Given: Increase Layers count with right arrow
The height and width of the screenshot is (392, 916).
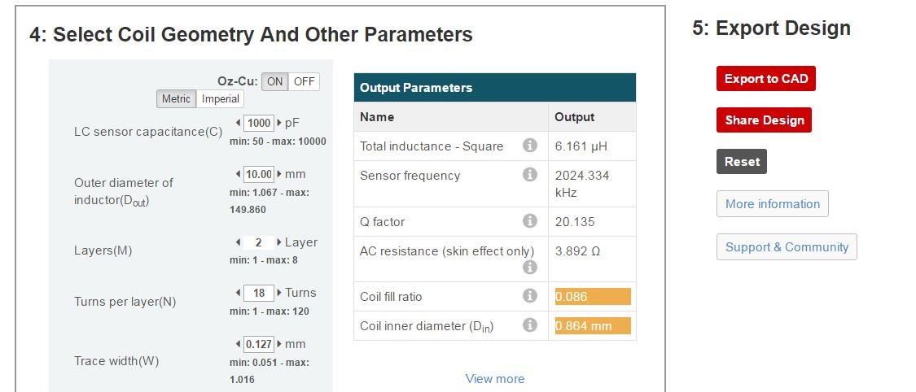Looking at the screenshot, I should pos(280,242).
